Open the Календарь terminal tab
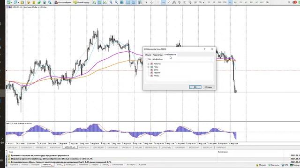Image resolution: width=300 pixels, height=168 pixels. tap(71, 165)
